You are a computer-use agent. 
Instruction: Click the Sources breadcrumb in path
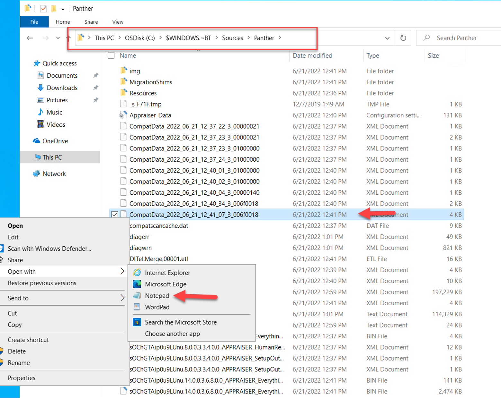[x=232, y=38]
